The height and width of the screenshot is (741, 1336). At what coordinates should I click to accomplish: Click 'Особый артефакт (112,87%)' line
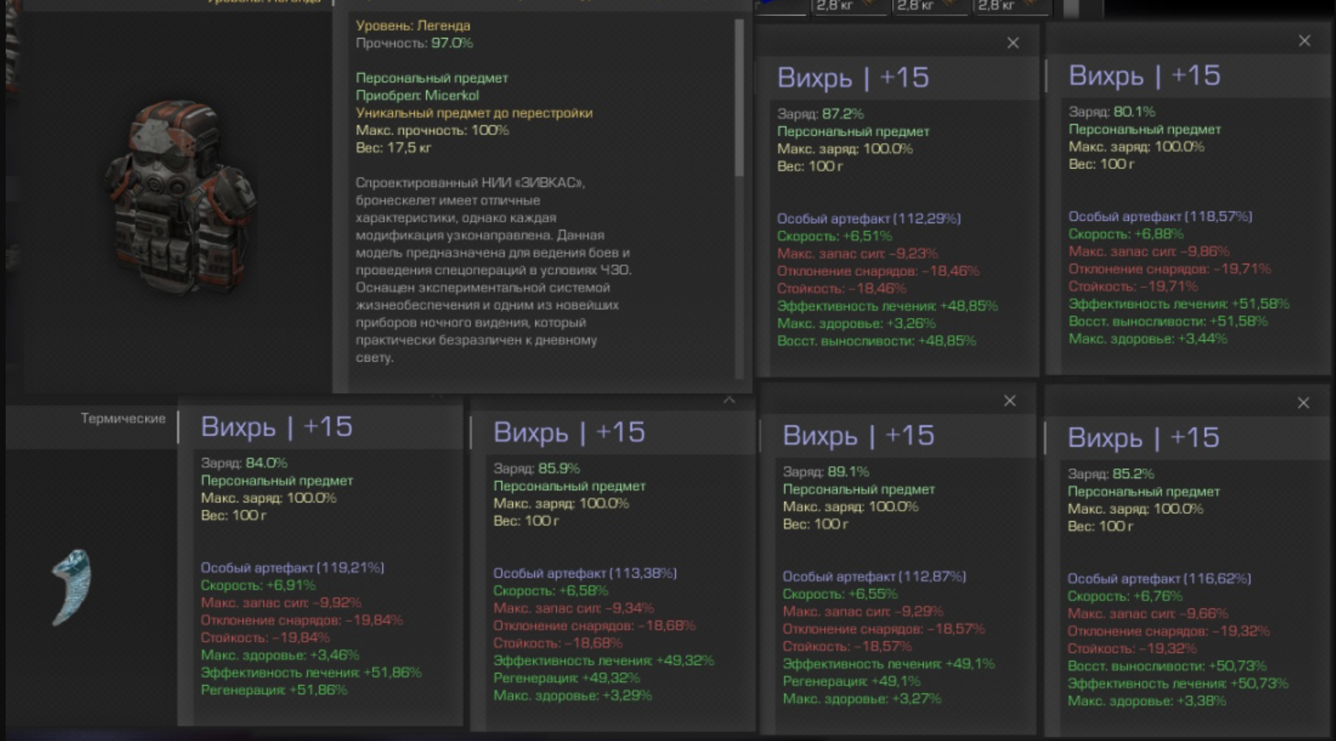point(874,577)
